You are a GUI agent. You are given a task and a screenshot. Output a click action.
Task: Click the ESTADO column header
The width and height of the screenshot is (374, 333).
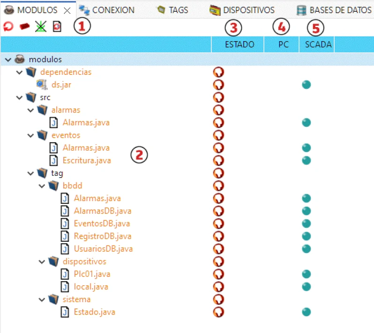(239, 45)
